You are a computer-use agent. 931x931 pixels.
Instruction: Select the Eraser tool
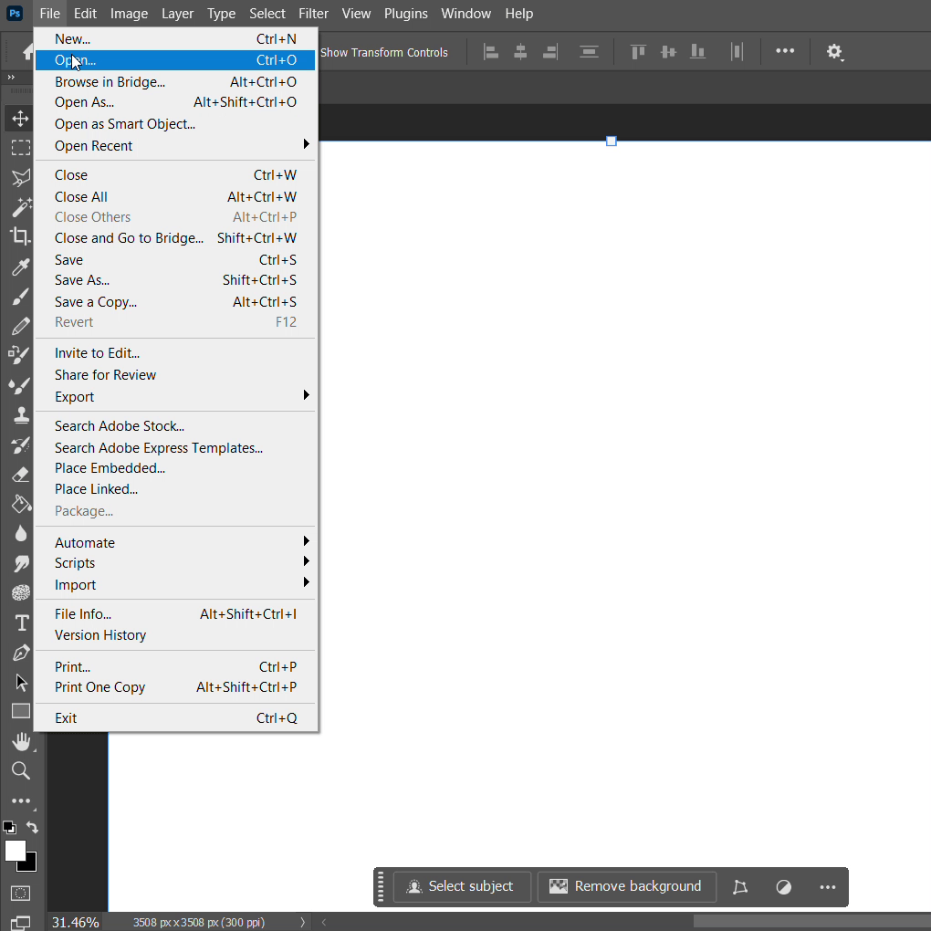coord(20,475)
